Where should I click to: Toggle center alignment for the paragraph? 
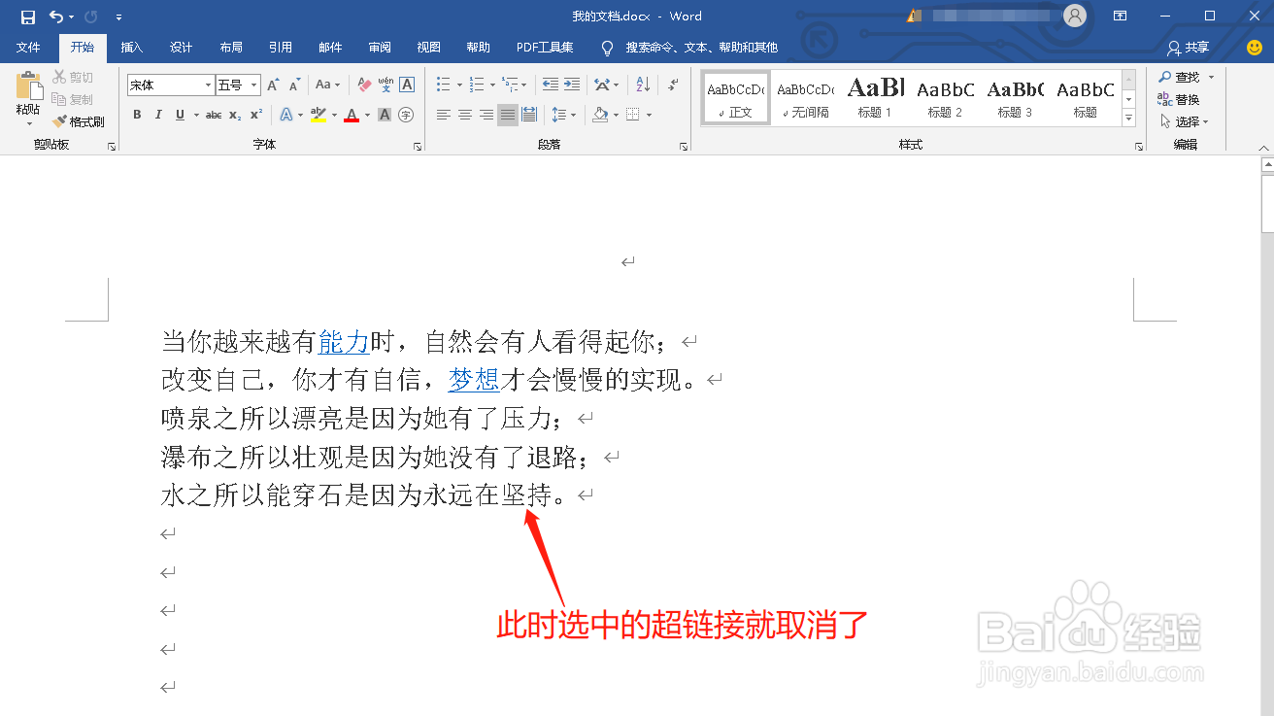(x=463, y=115)
